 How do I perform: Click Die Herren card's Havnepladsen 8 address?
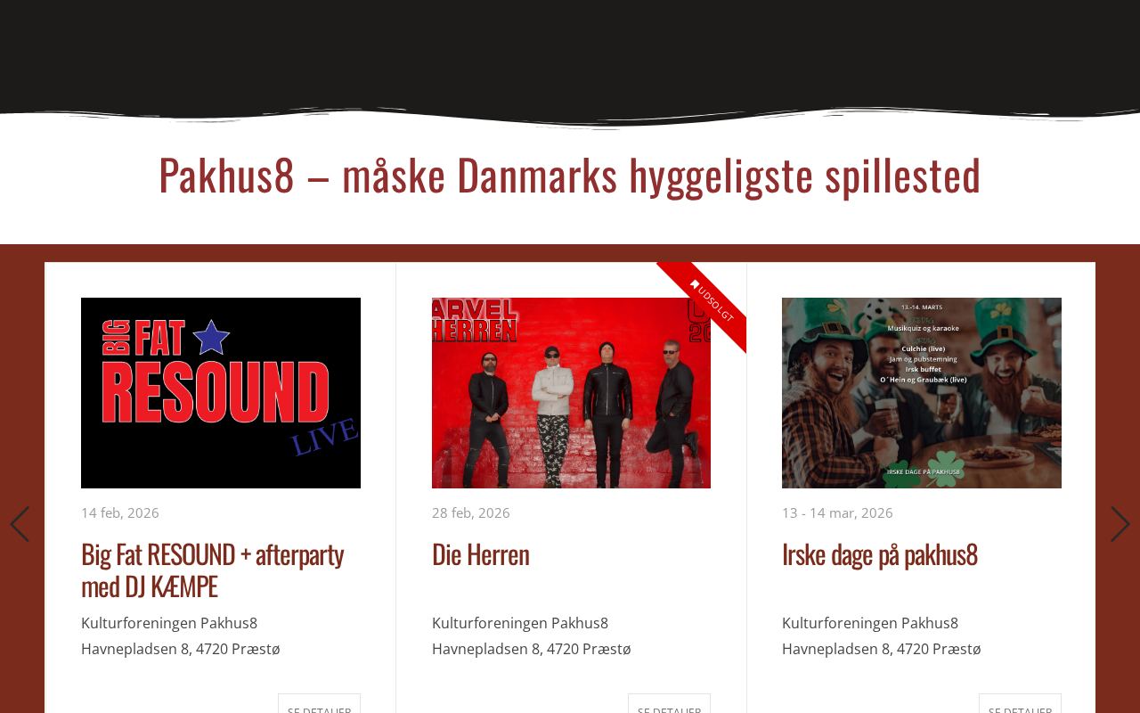point(532,649)
